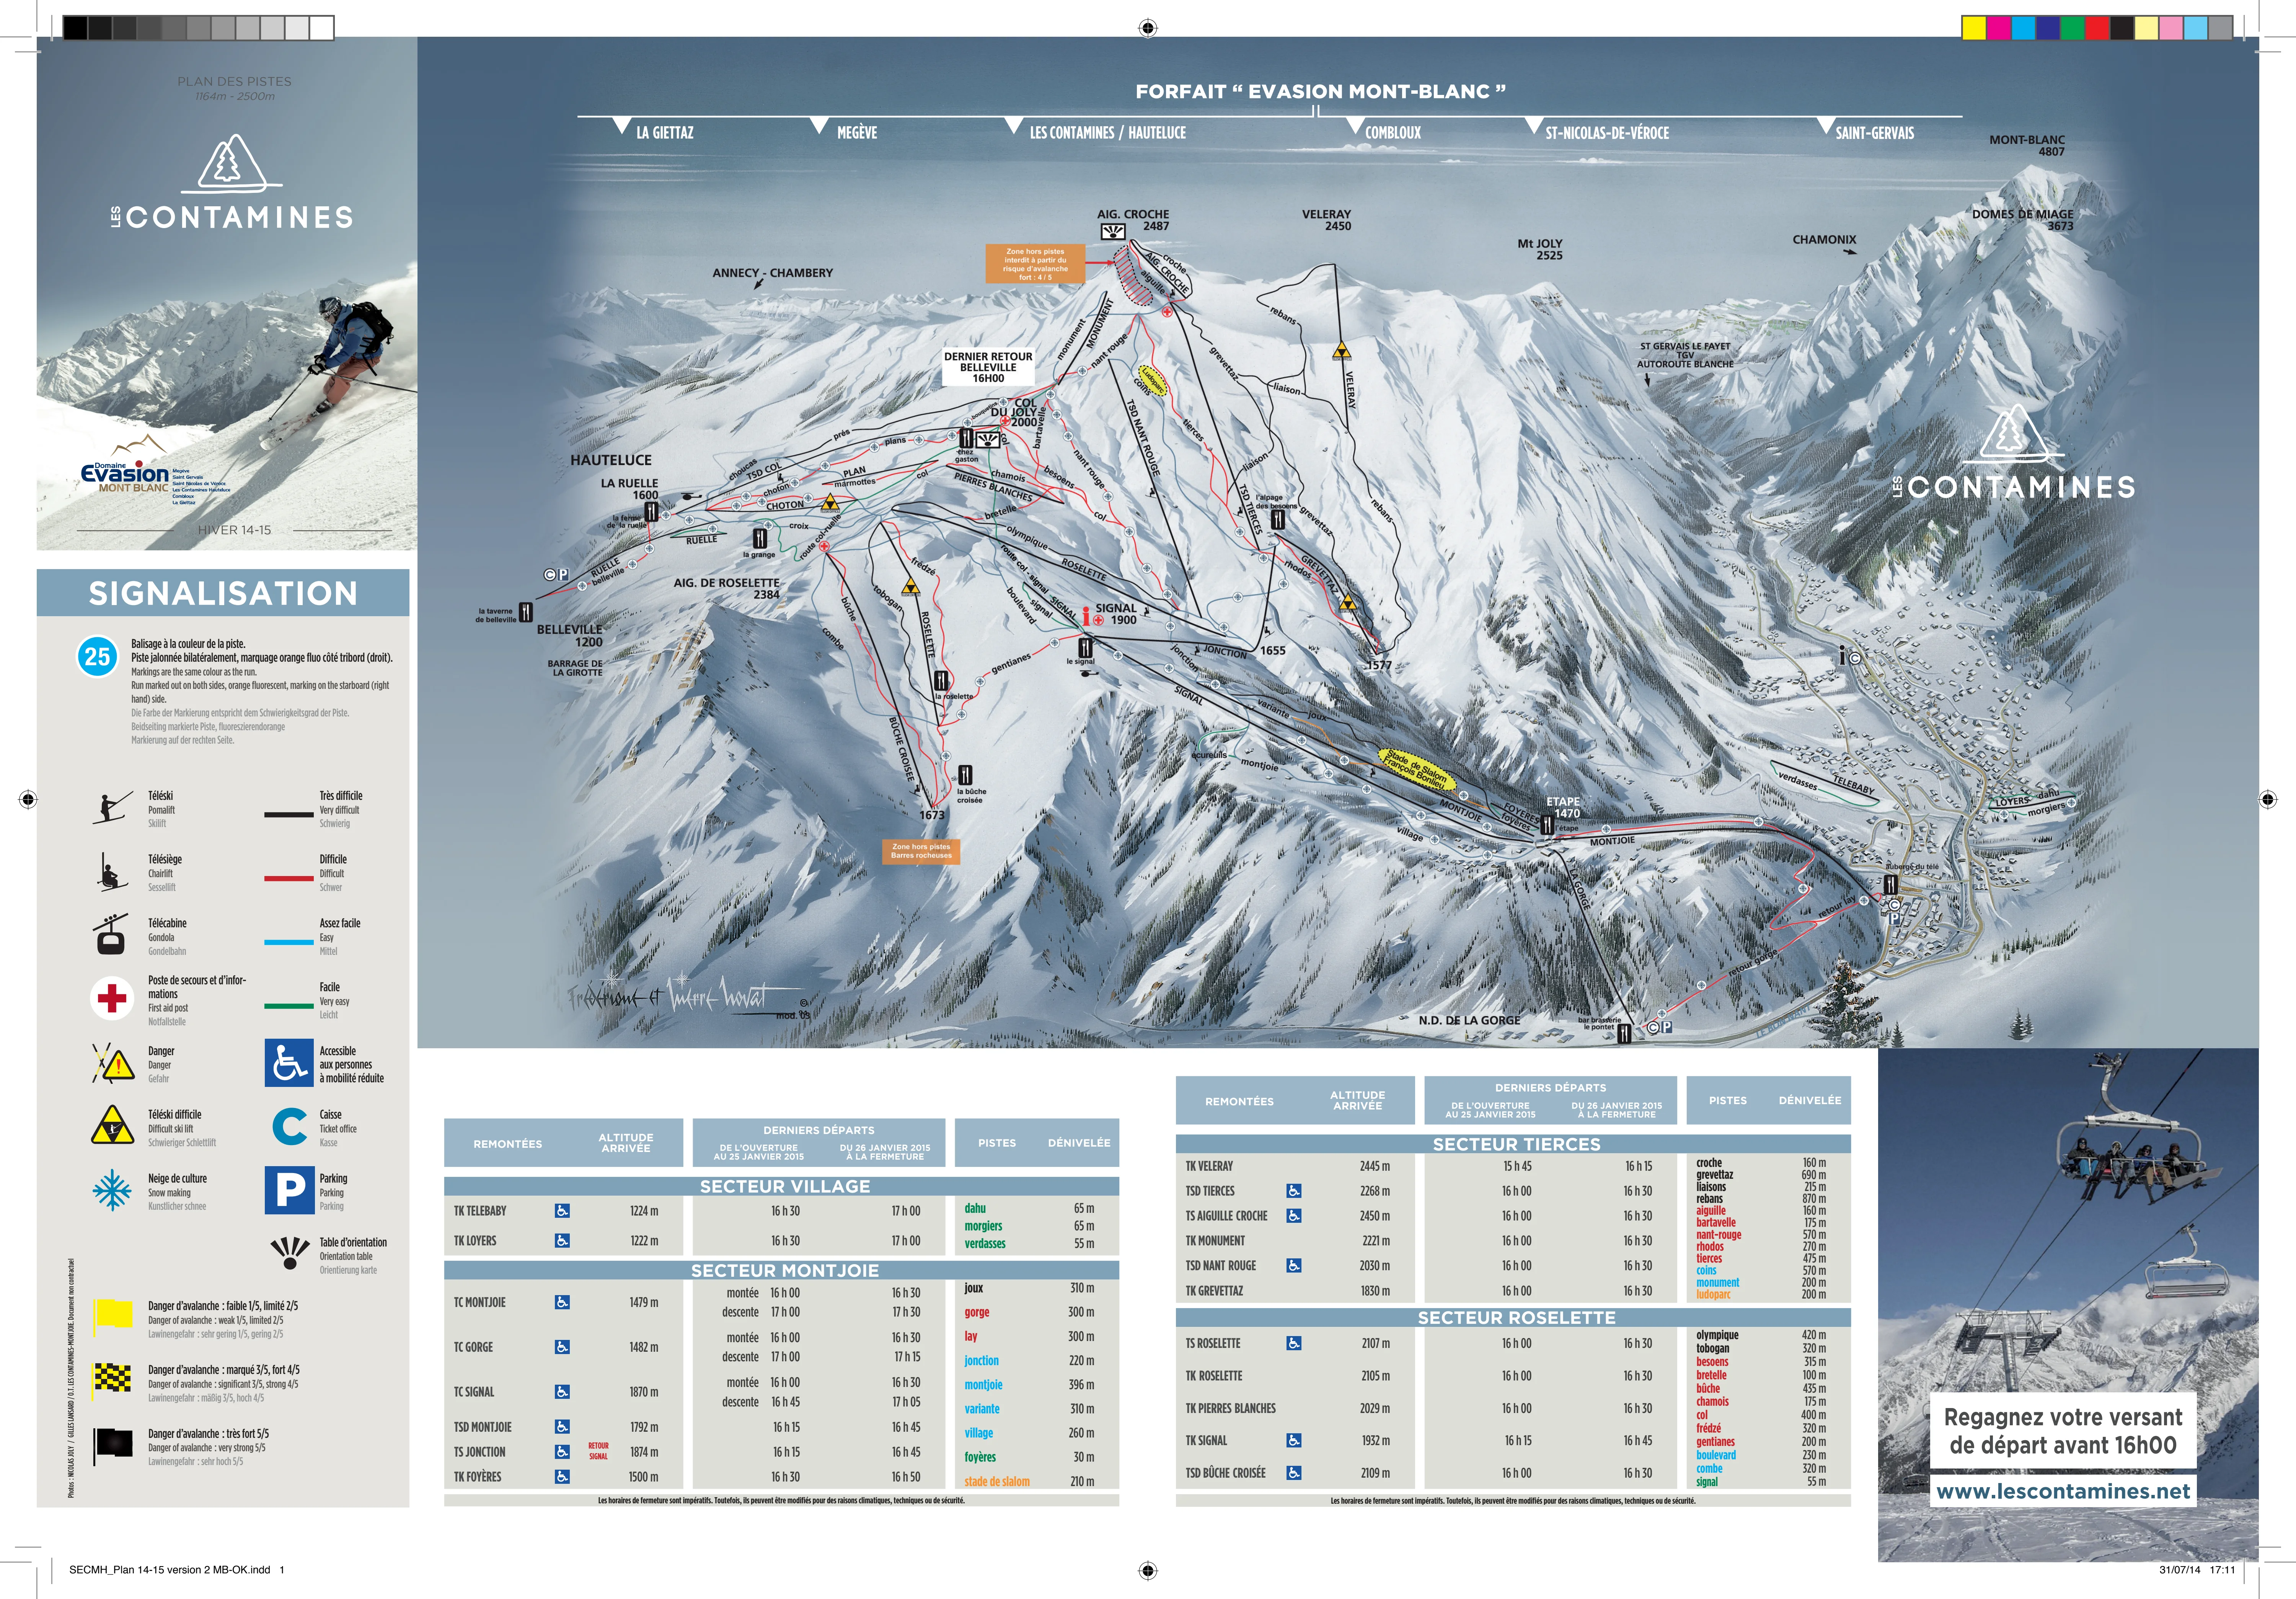Open the www.lescontamines.net link
2296x1599 pixels.
pyautogui.click(x=2063, y=1491)
